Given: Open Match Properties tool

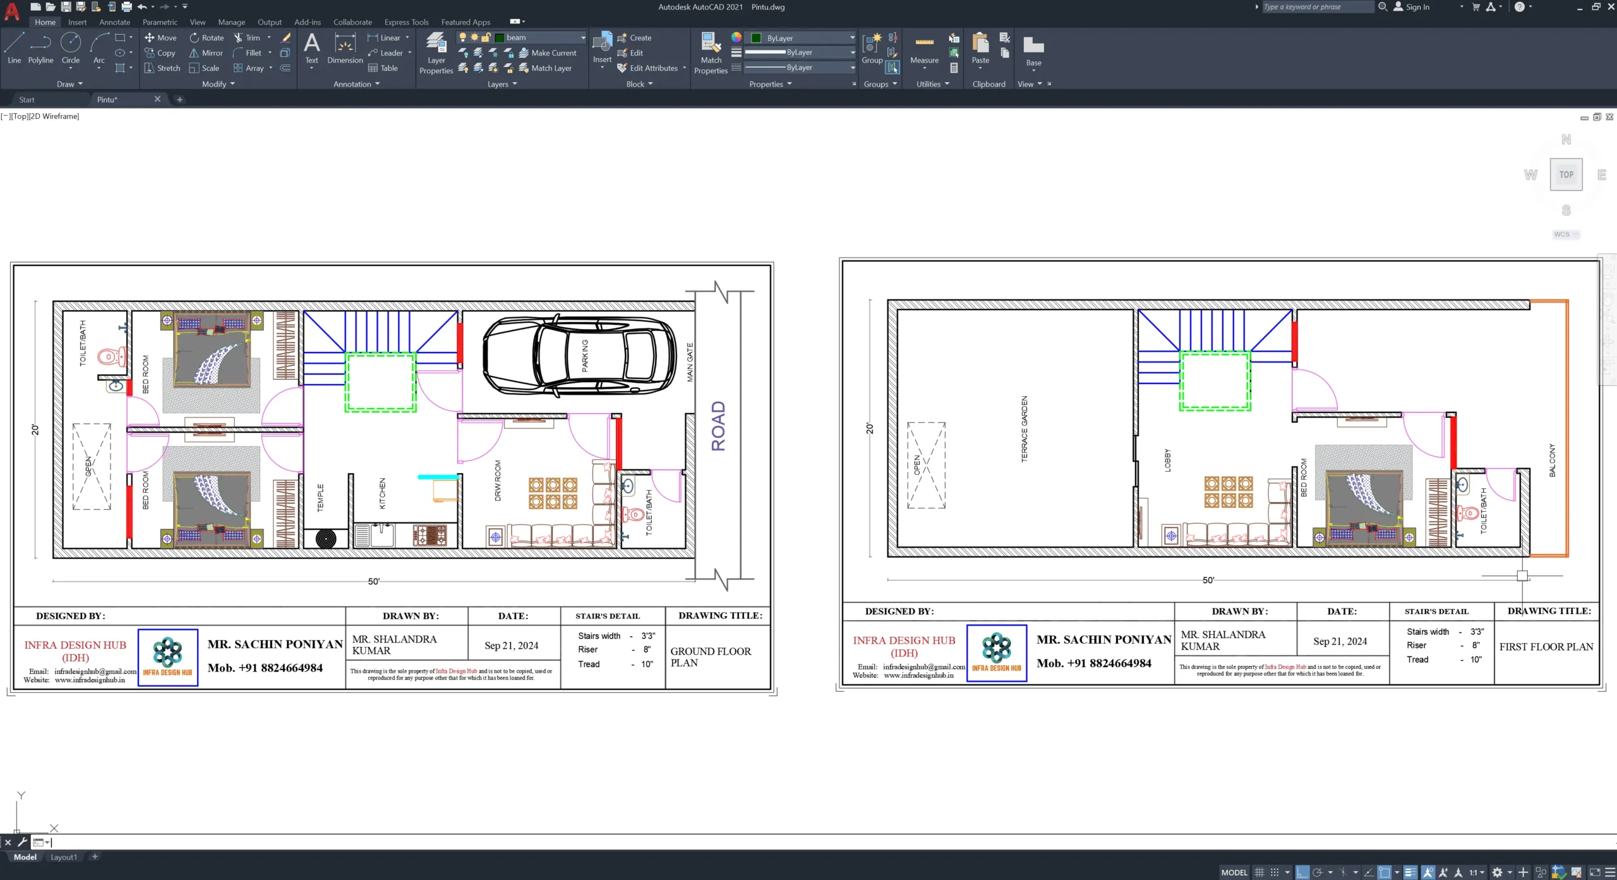Looking at the screenshot, I should tap(711, 53).
